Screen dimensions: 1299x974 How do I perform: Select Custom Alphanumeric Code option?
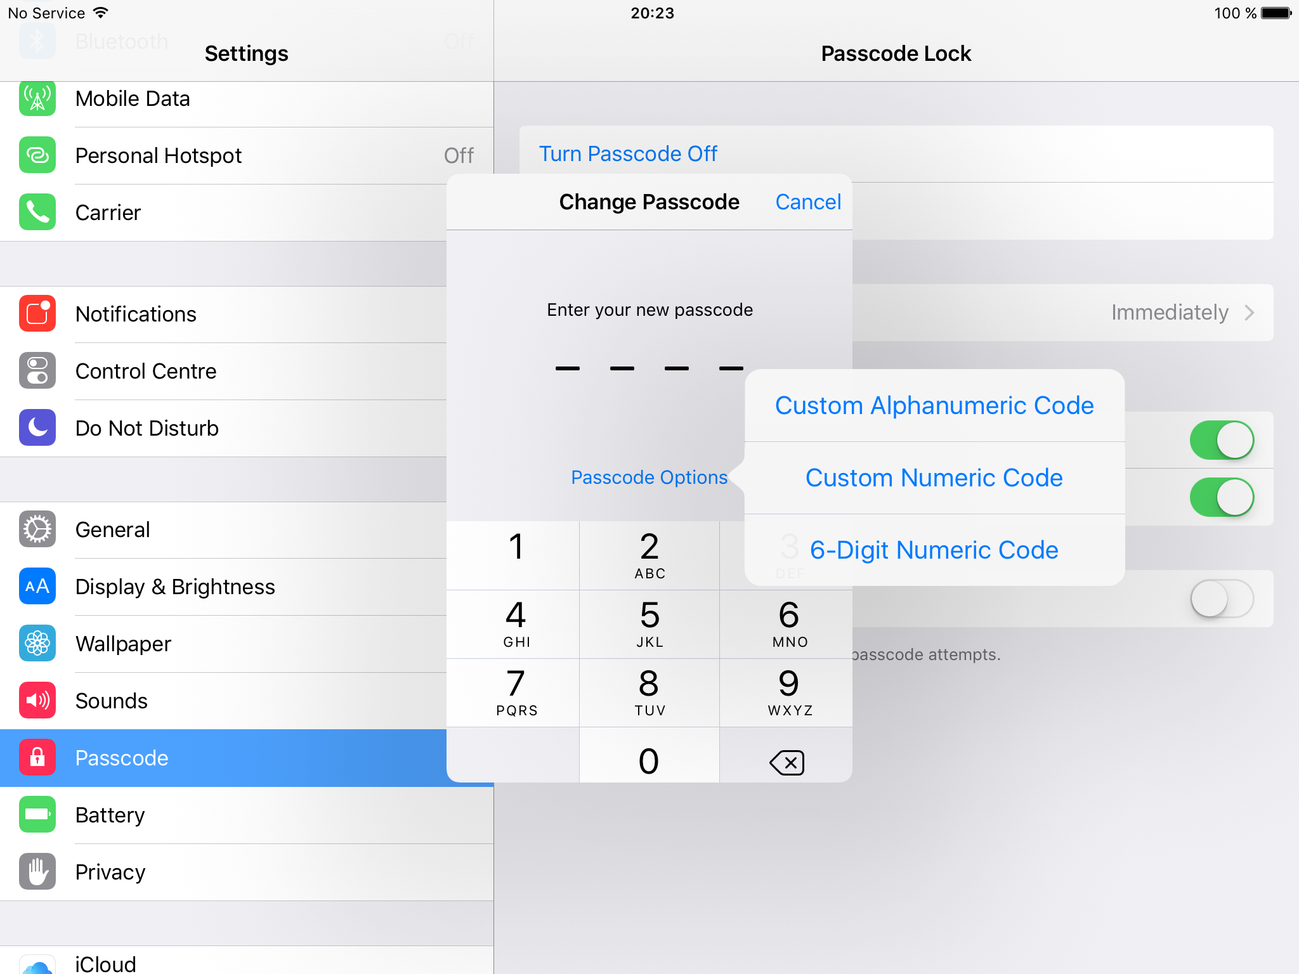pyautogui.click(x=933, y=405)
